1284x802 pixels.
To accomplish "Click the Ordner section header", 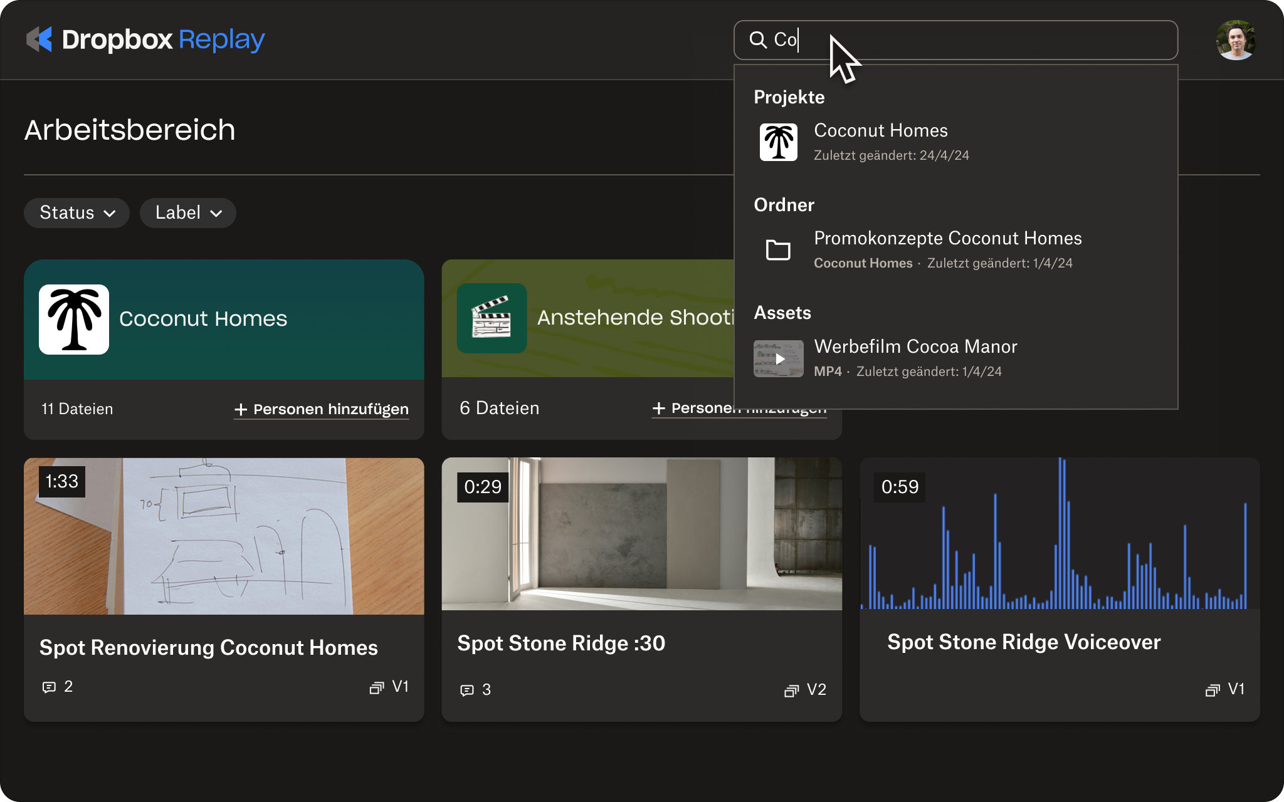I will point(784,205).
